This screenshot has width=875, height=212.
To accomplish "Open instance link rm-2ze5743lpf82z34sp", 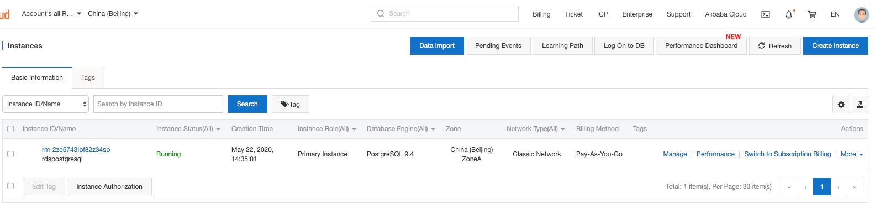I will pyautogui.click(x=76, y=150).
